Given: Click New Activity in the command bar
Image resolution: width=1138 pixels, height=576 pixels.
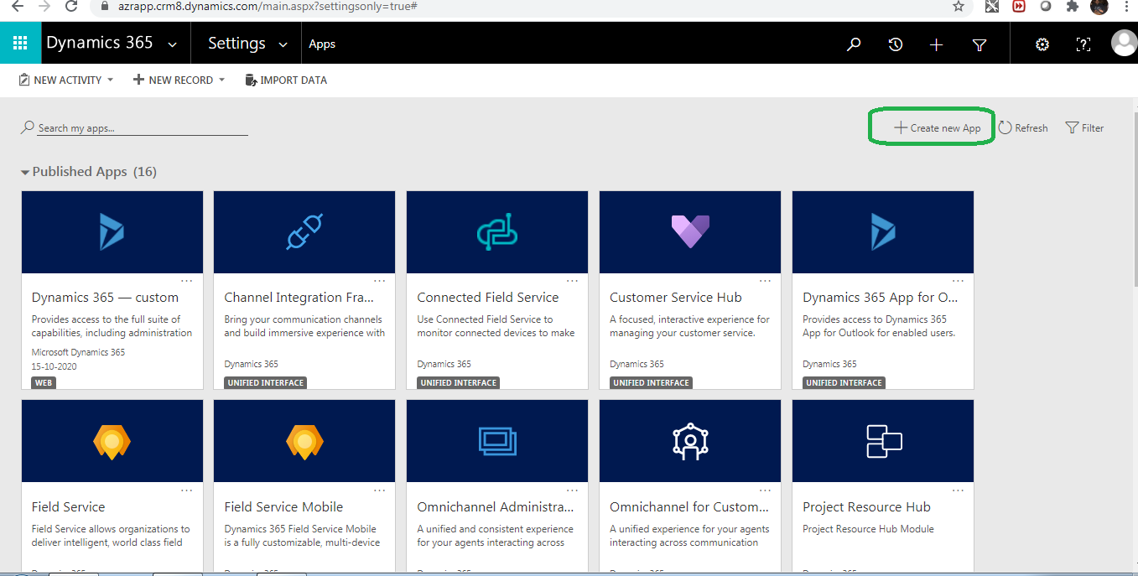Looking at the screenshot, I should (60, 80).
